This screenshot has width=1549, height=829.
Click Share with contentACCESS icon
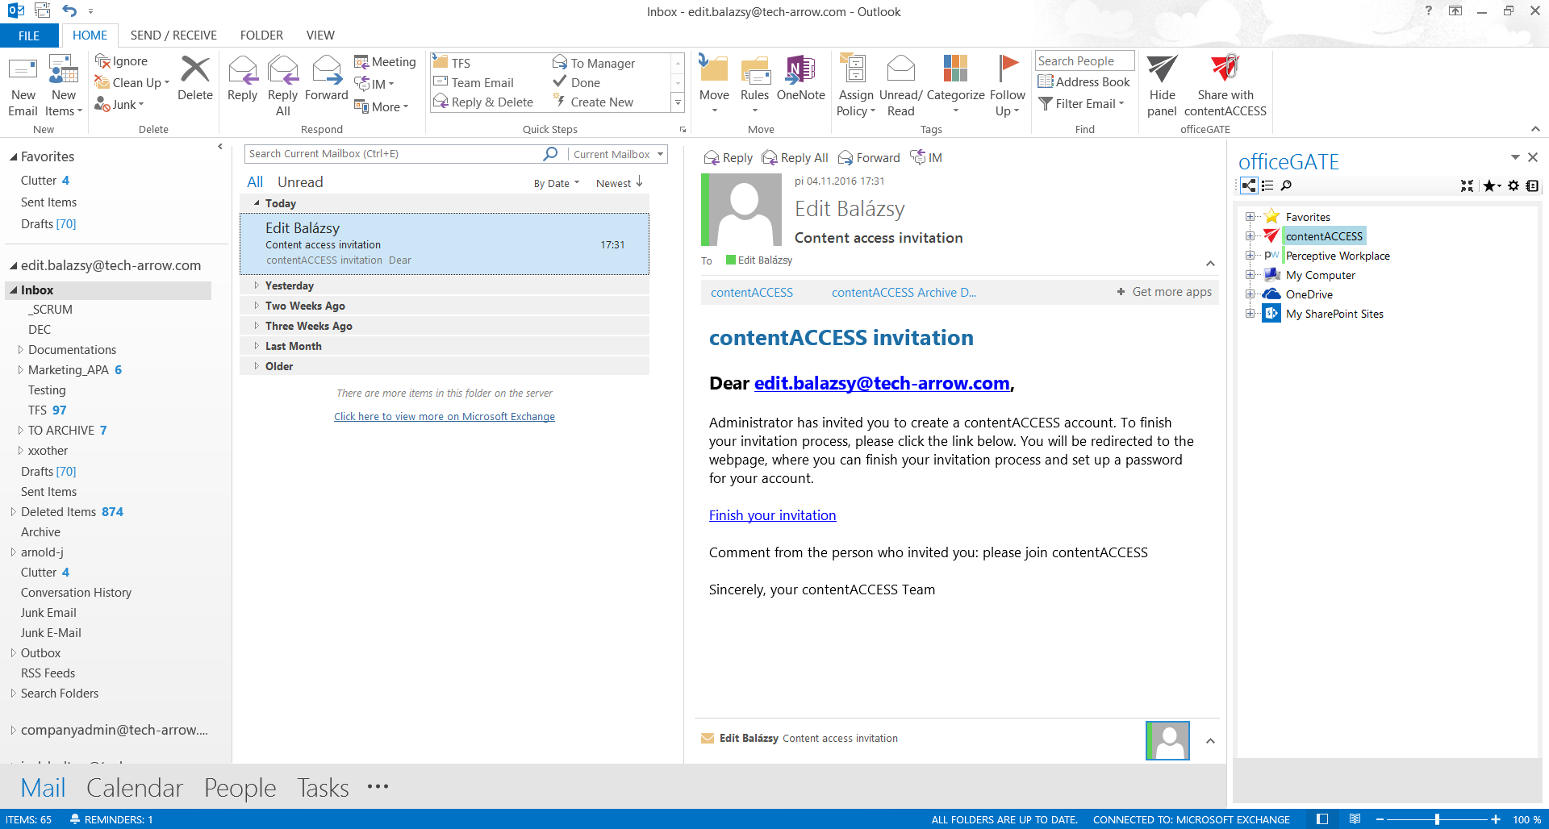[1225, 69]
